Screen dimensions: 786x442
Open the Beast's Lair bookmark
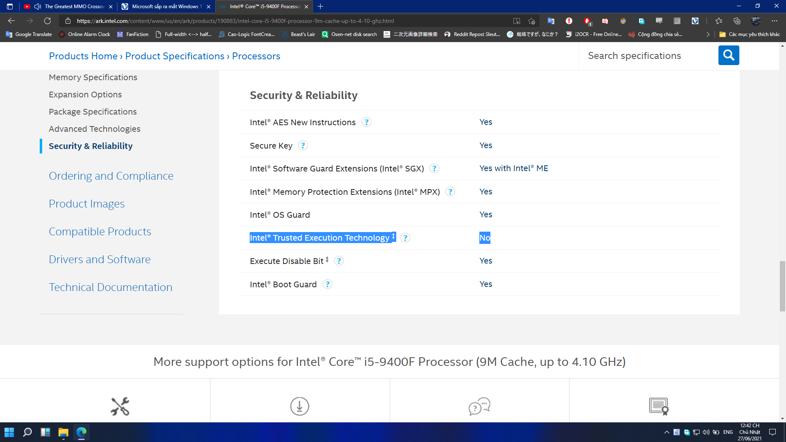click(x=298, y=34)
